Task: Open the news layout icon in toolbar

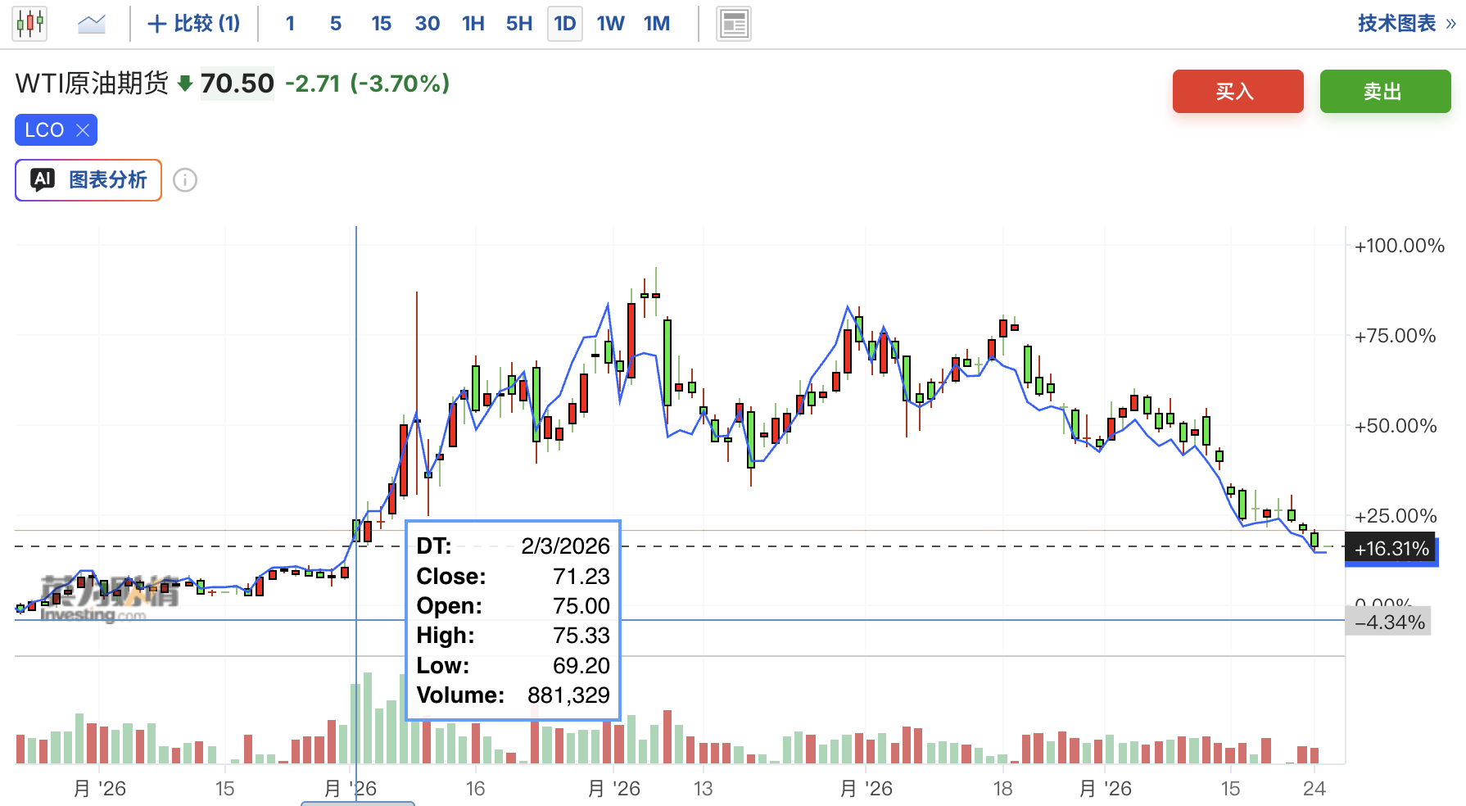Action: 734,24
